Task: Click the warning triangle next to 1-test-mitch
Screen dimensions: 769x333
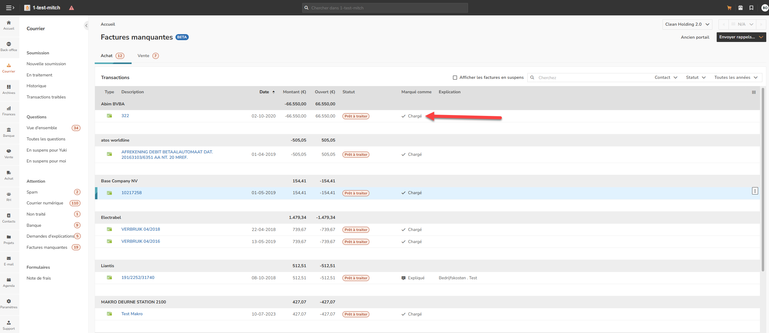Action: tap(71, 8)
